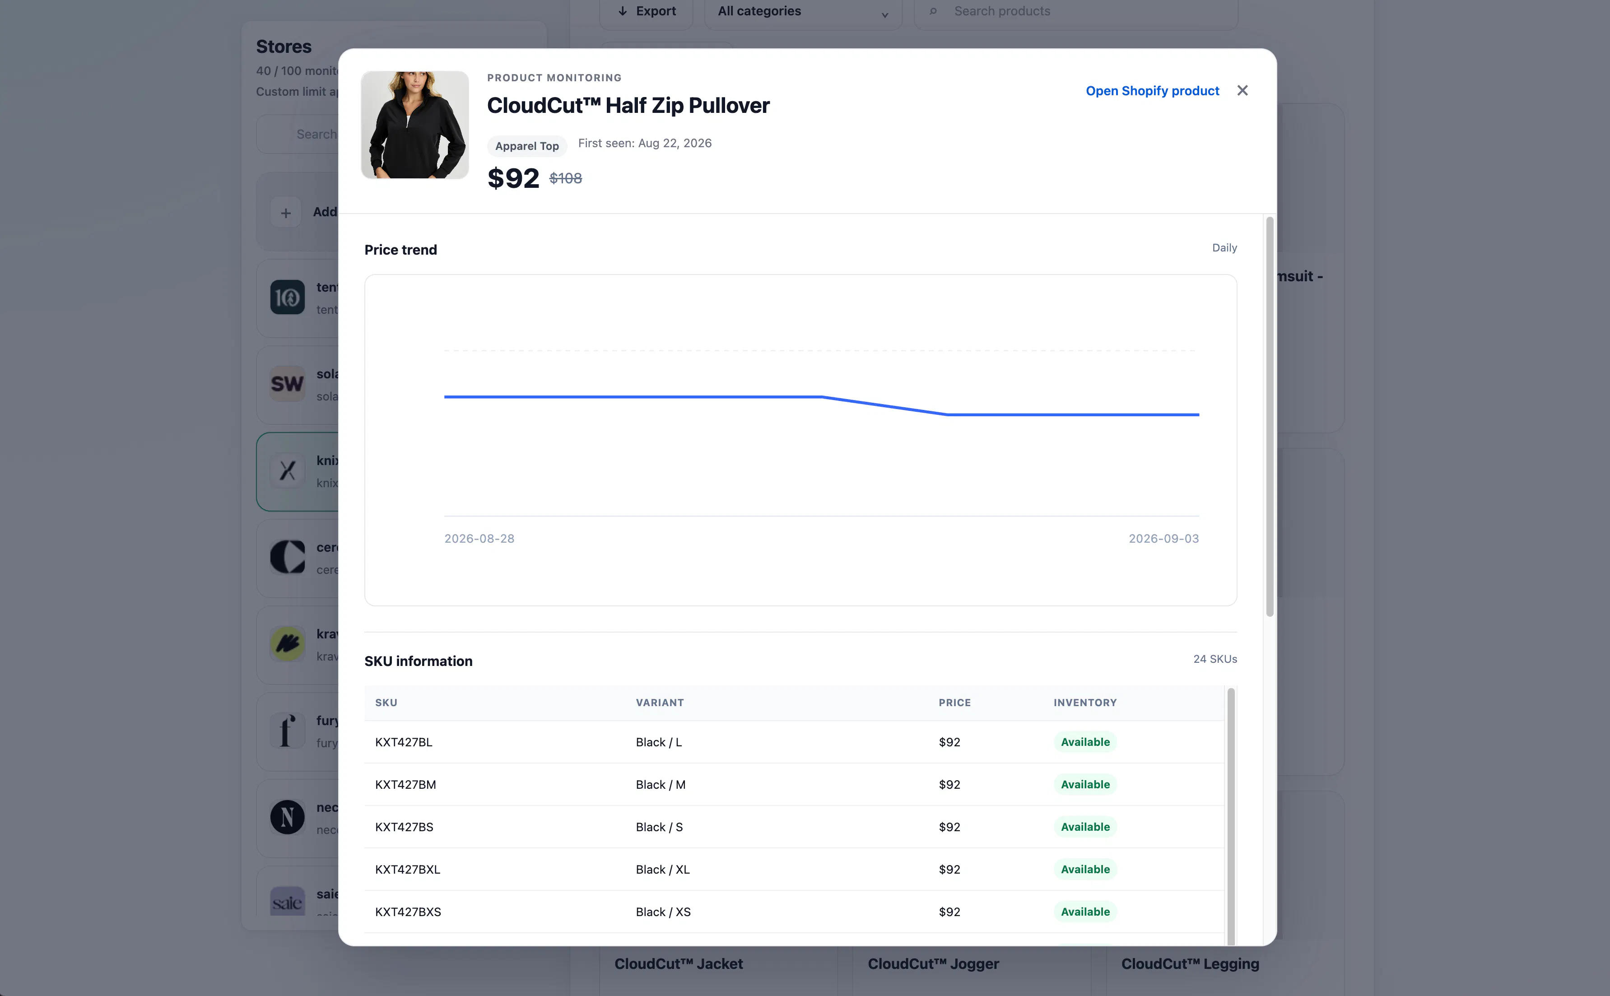Viewport: 1610px width, 996px height.
Task: Select the KXT427BS SKU cell
Action: click(x=404, y=827)
